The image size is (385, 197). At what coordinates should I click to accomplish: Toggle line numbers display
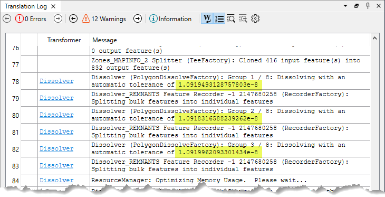click(219, 18)
